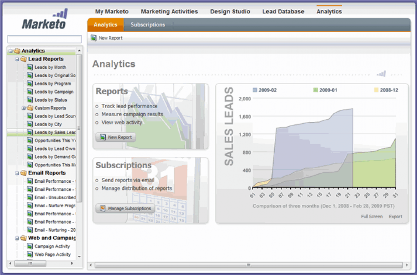This screenshot has height=275, width=417.
Task: Click New Report button in Reports card
Action: tap(116, 137)
